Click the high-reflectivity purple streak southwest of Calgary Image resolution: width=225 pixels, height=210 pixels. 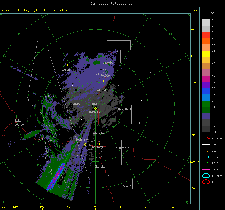pyautogui.click(x=56, y=177)
